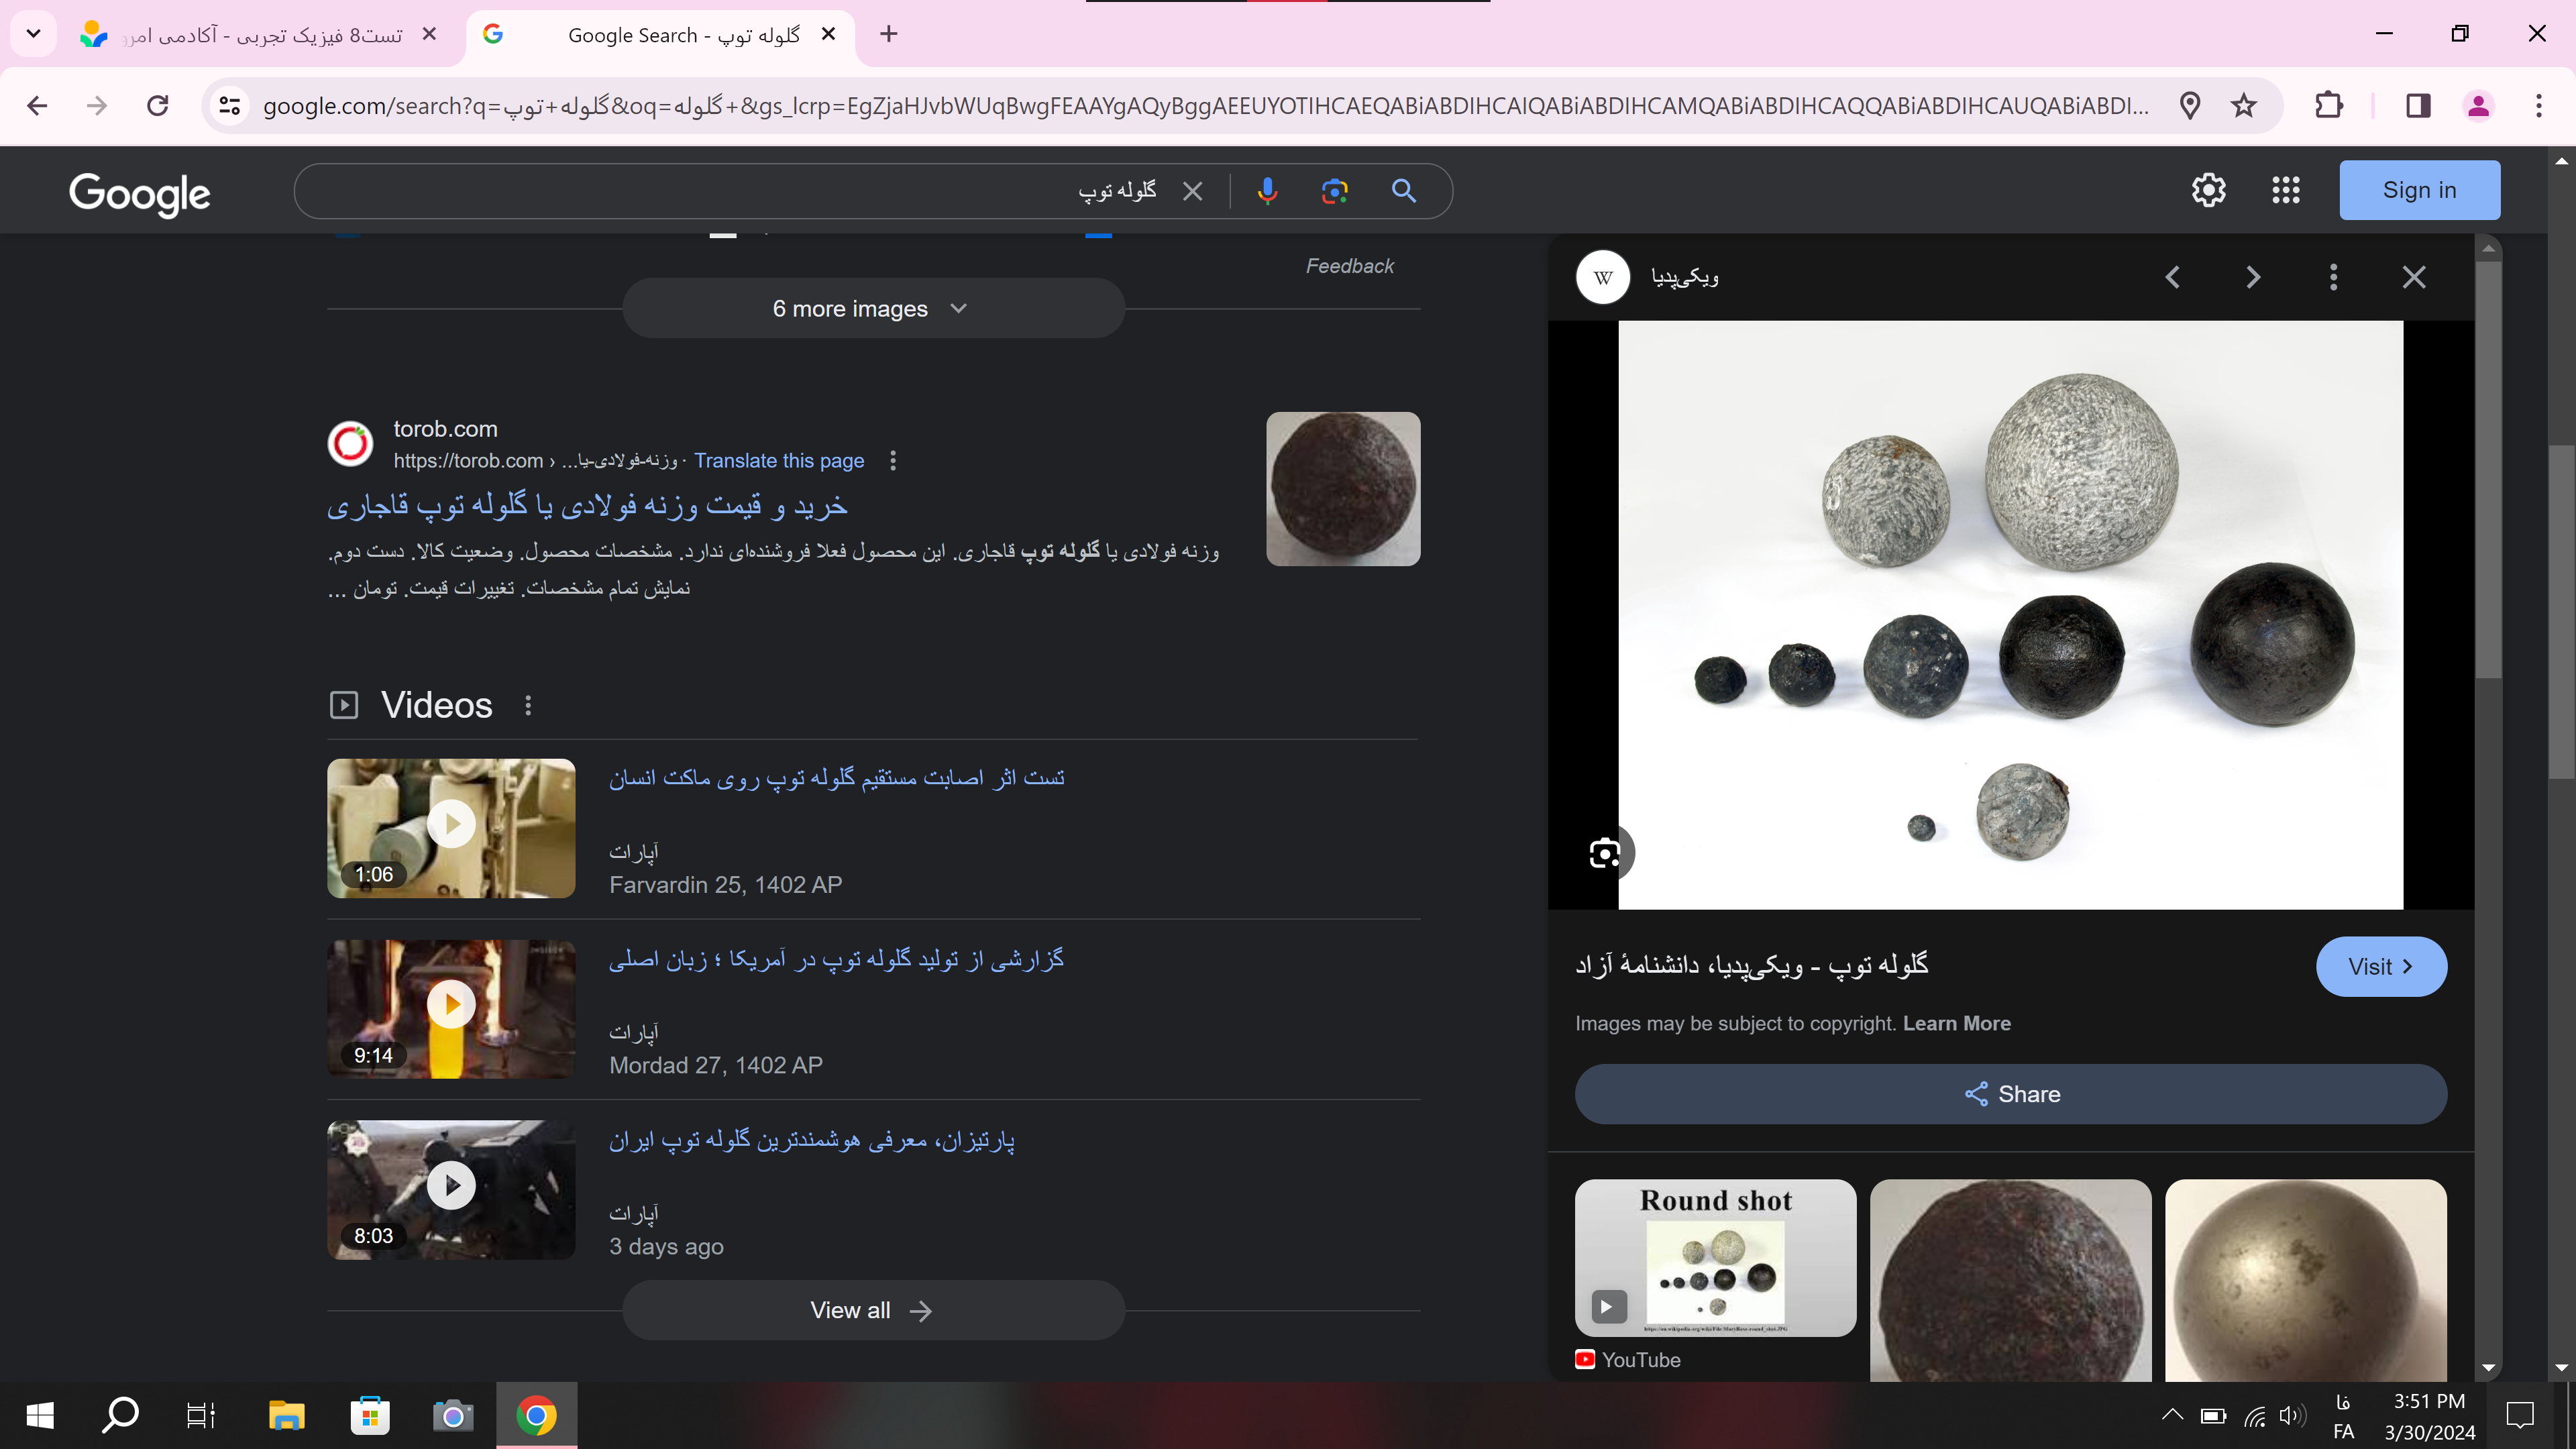This screenshot has height=1449, width=2576.
Task: Toggle Chrome side panel
Action: [x=2418, y=106]
